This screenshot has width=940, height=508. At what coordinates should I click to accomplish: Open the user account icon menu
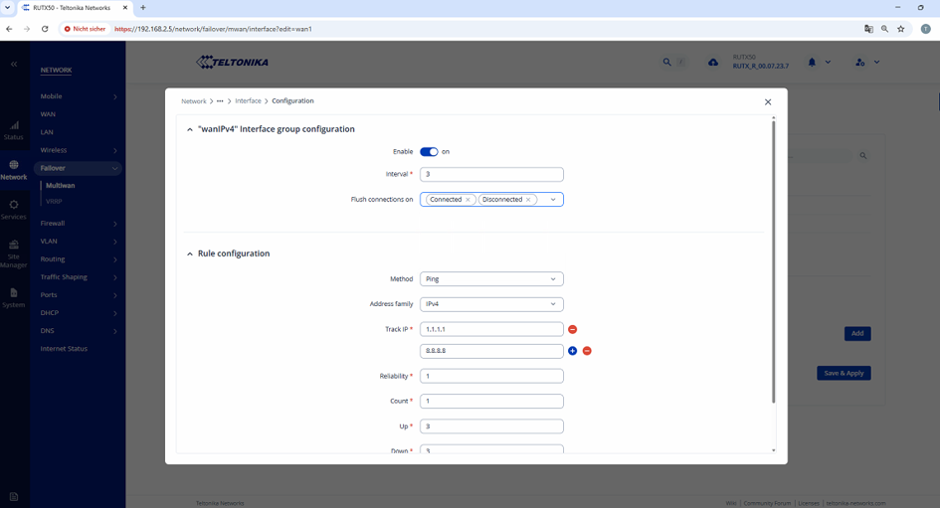pyautogui.click(x=860, y=63)
